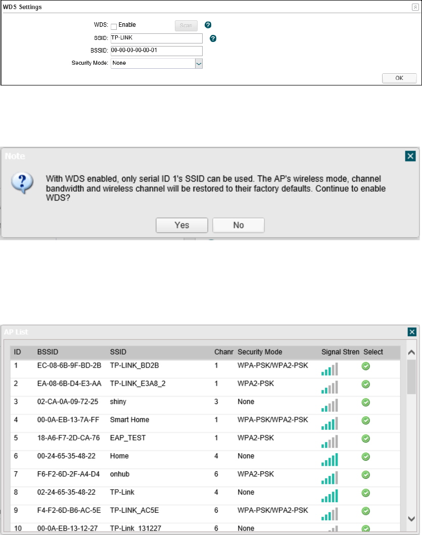Screen dimensions: 422x535
Task: Enable the WDS checkbox
Action: (x=114, y=26)
